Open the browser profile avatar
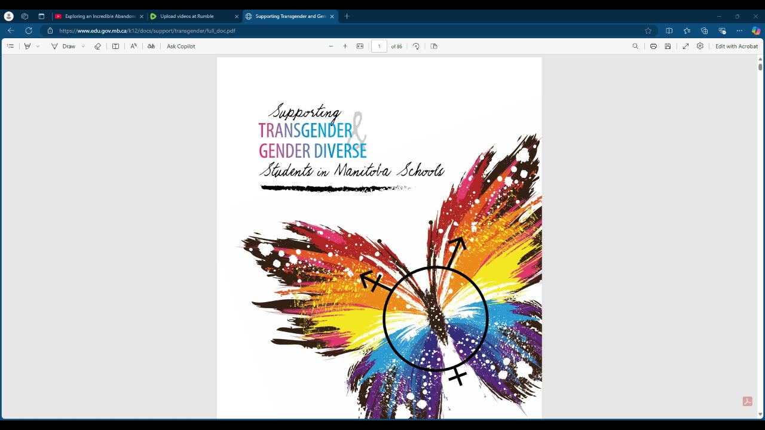 coord(8,16)
